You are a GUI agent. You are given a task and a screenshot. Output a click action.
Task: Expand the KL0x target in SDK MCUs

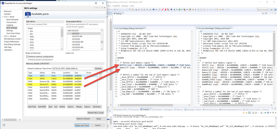(x=29, y=39)
